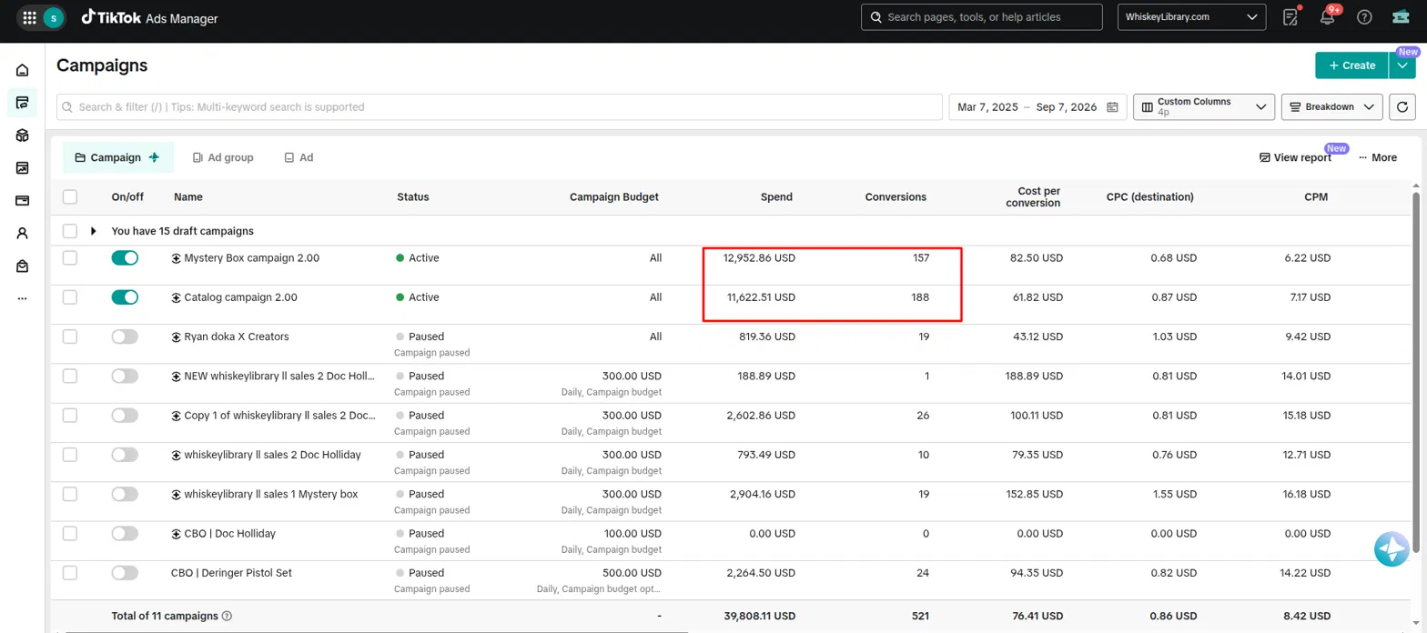Open the calendar icon in date range

click(1112, 107)
